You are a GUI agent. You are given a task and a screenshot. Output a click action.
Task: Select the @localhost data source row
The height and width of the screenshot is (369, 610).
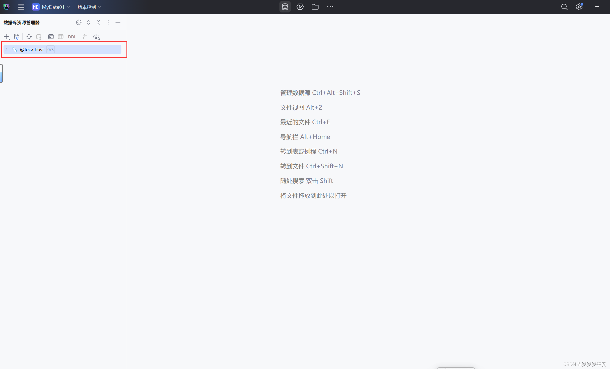62,49
